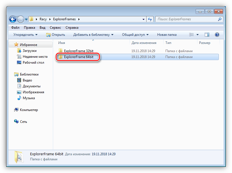
Task: Click the Компьютер monitor icon
Action: pyautogui.click(x=16, y=110)
